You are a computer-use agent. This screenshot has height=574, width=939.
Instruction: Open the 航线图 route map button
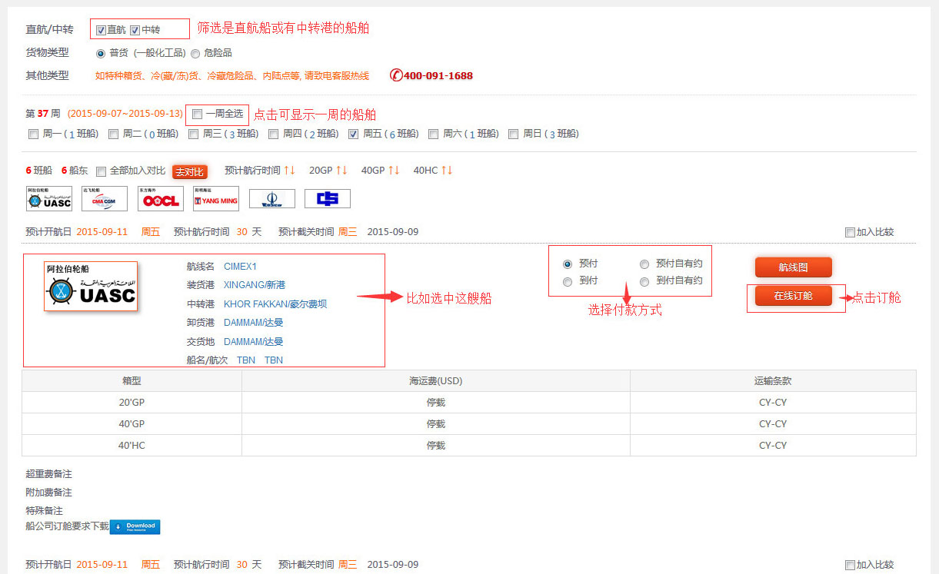(793, 267)
